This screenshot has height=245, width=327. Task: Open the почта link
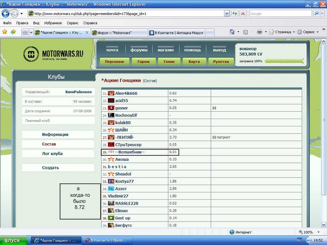tap(112, 50)
